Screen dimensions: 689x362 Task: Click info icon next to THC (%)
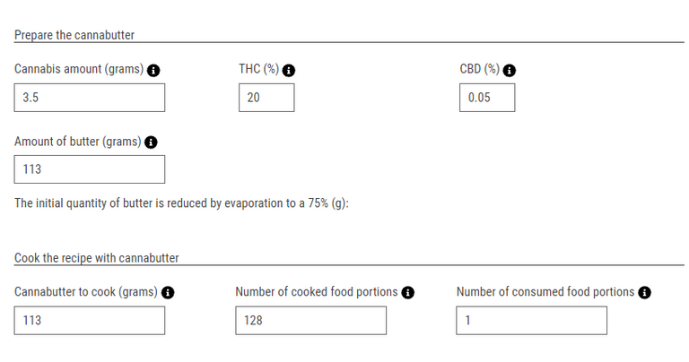(289, 70)
